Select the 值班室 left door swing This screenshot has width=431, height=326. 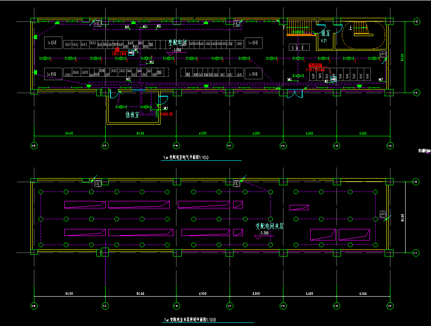click(115, 94)
